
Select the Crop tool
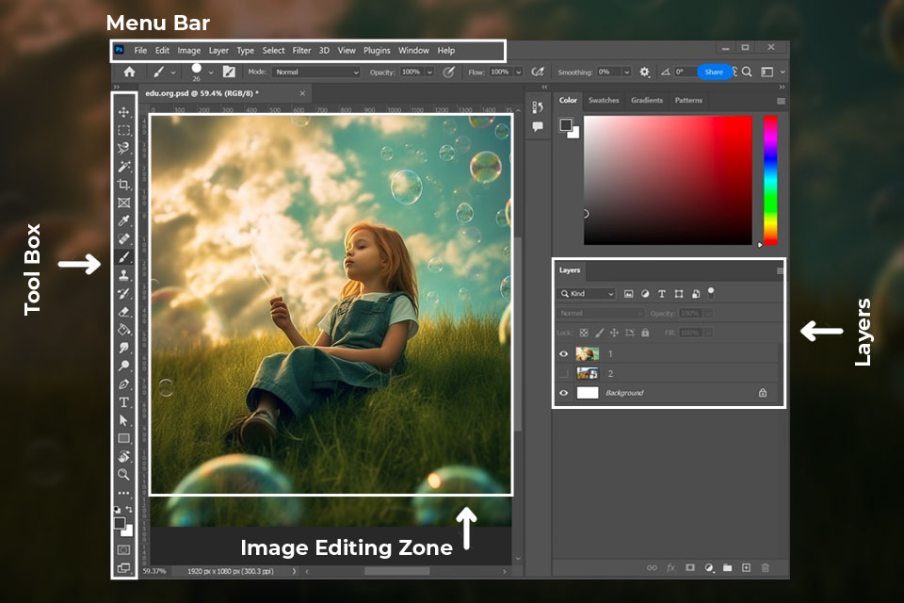123,185
